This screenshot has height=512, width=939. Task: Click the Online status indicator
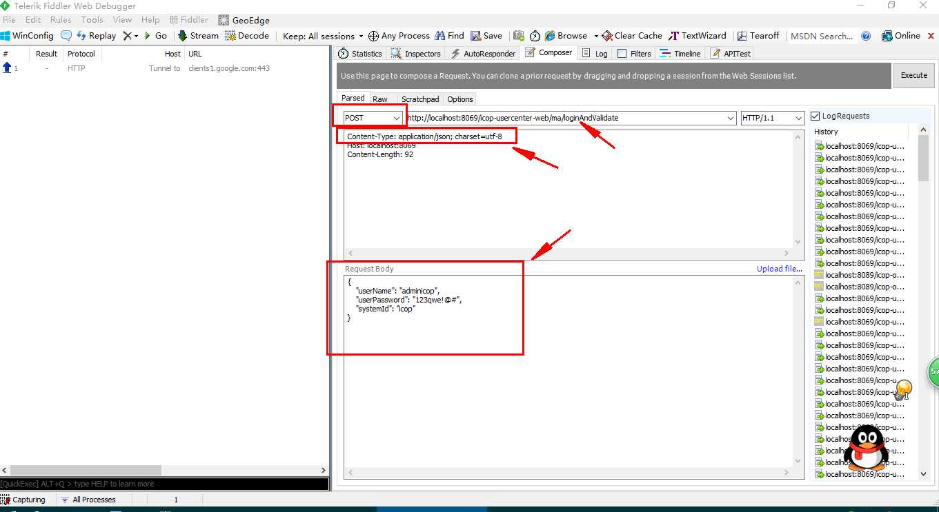click(901, 36)
